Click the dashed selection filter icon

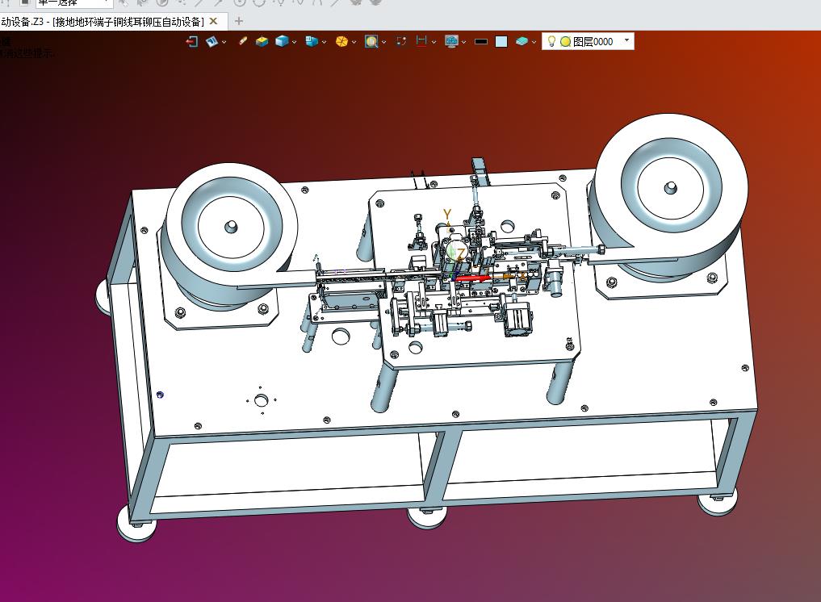point(401,41)
